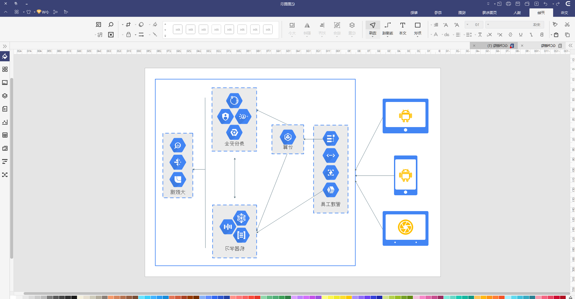The image size is (575, 299).
Task: Toggle Strikethrough formatting
Action: (x=511, y=35)
